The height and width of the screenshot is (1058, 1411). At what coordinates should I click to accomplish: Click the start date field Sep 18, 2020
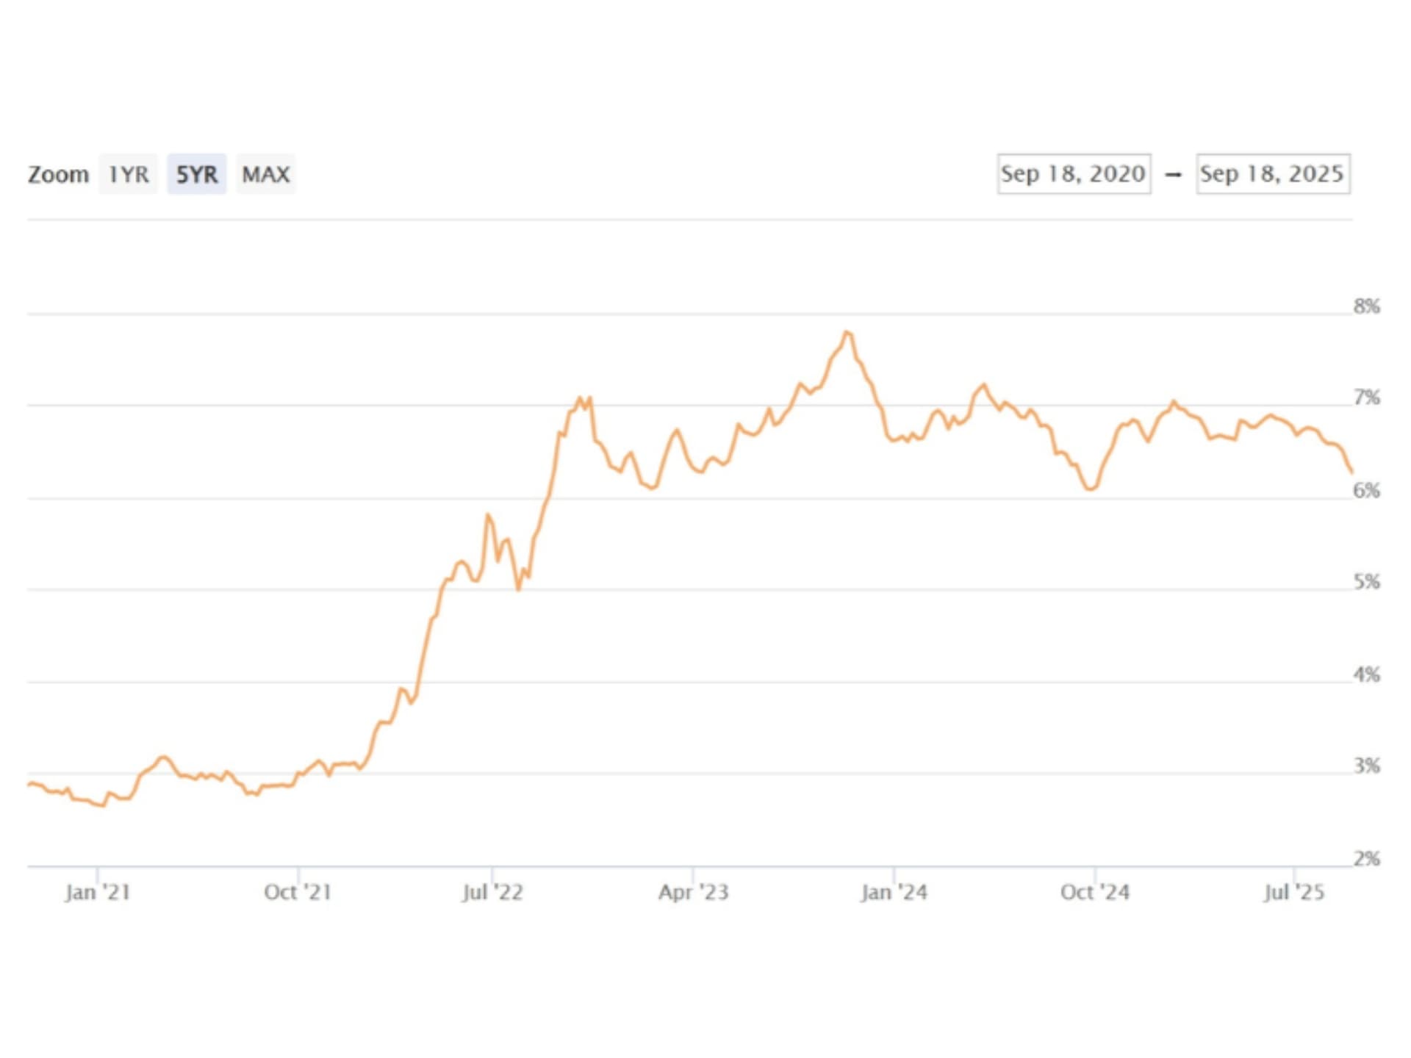coord(1073,174)
